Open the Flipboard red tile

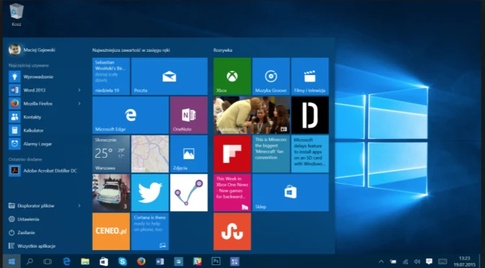coord(232,153)
